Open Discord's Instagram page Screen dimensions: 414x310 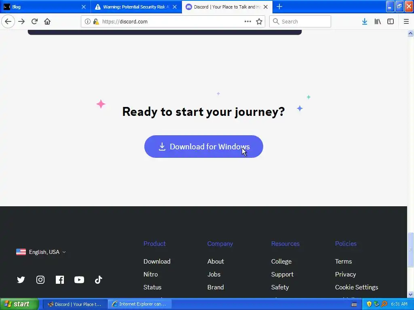pos(40,280)
